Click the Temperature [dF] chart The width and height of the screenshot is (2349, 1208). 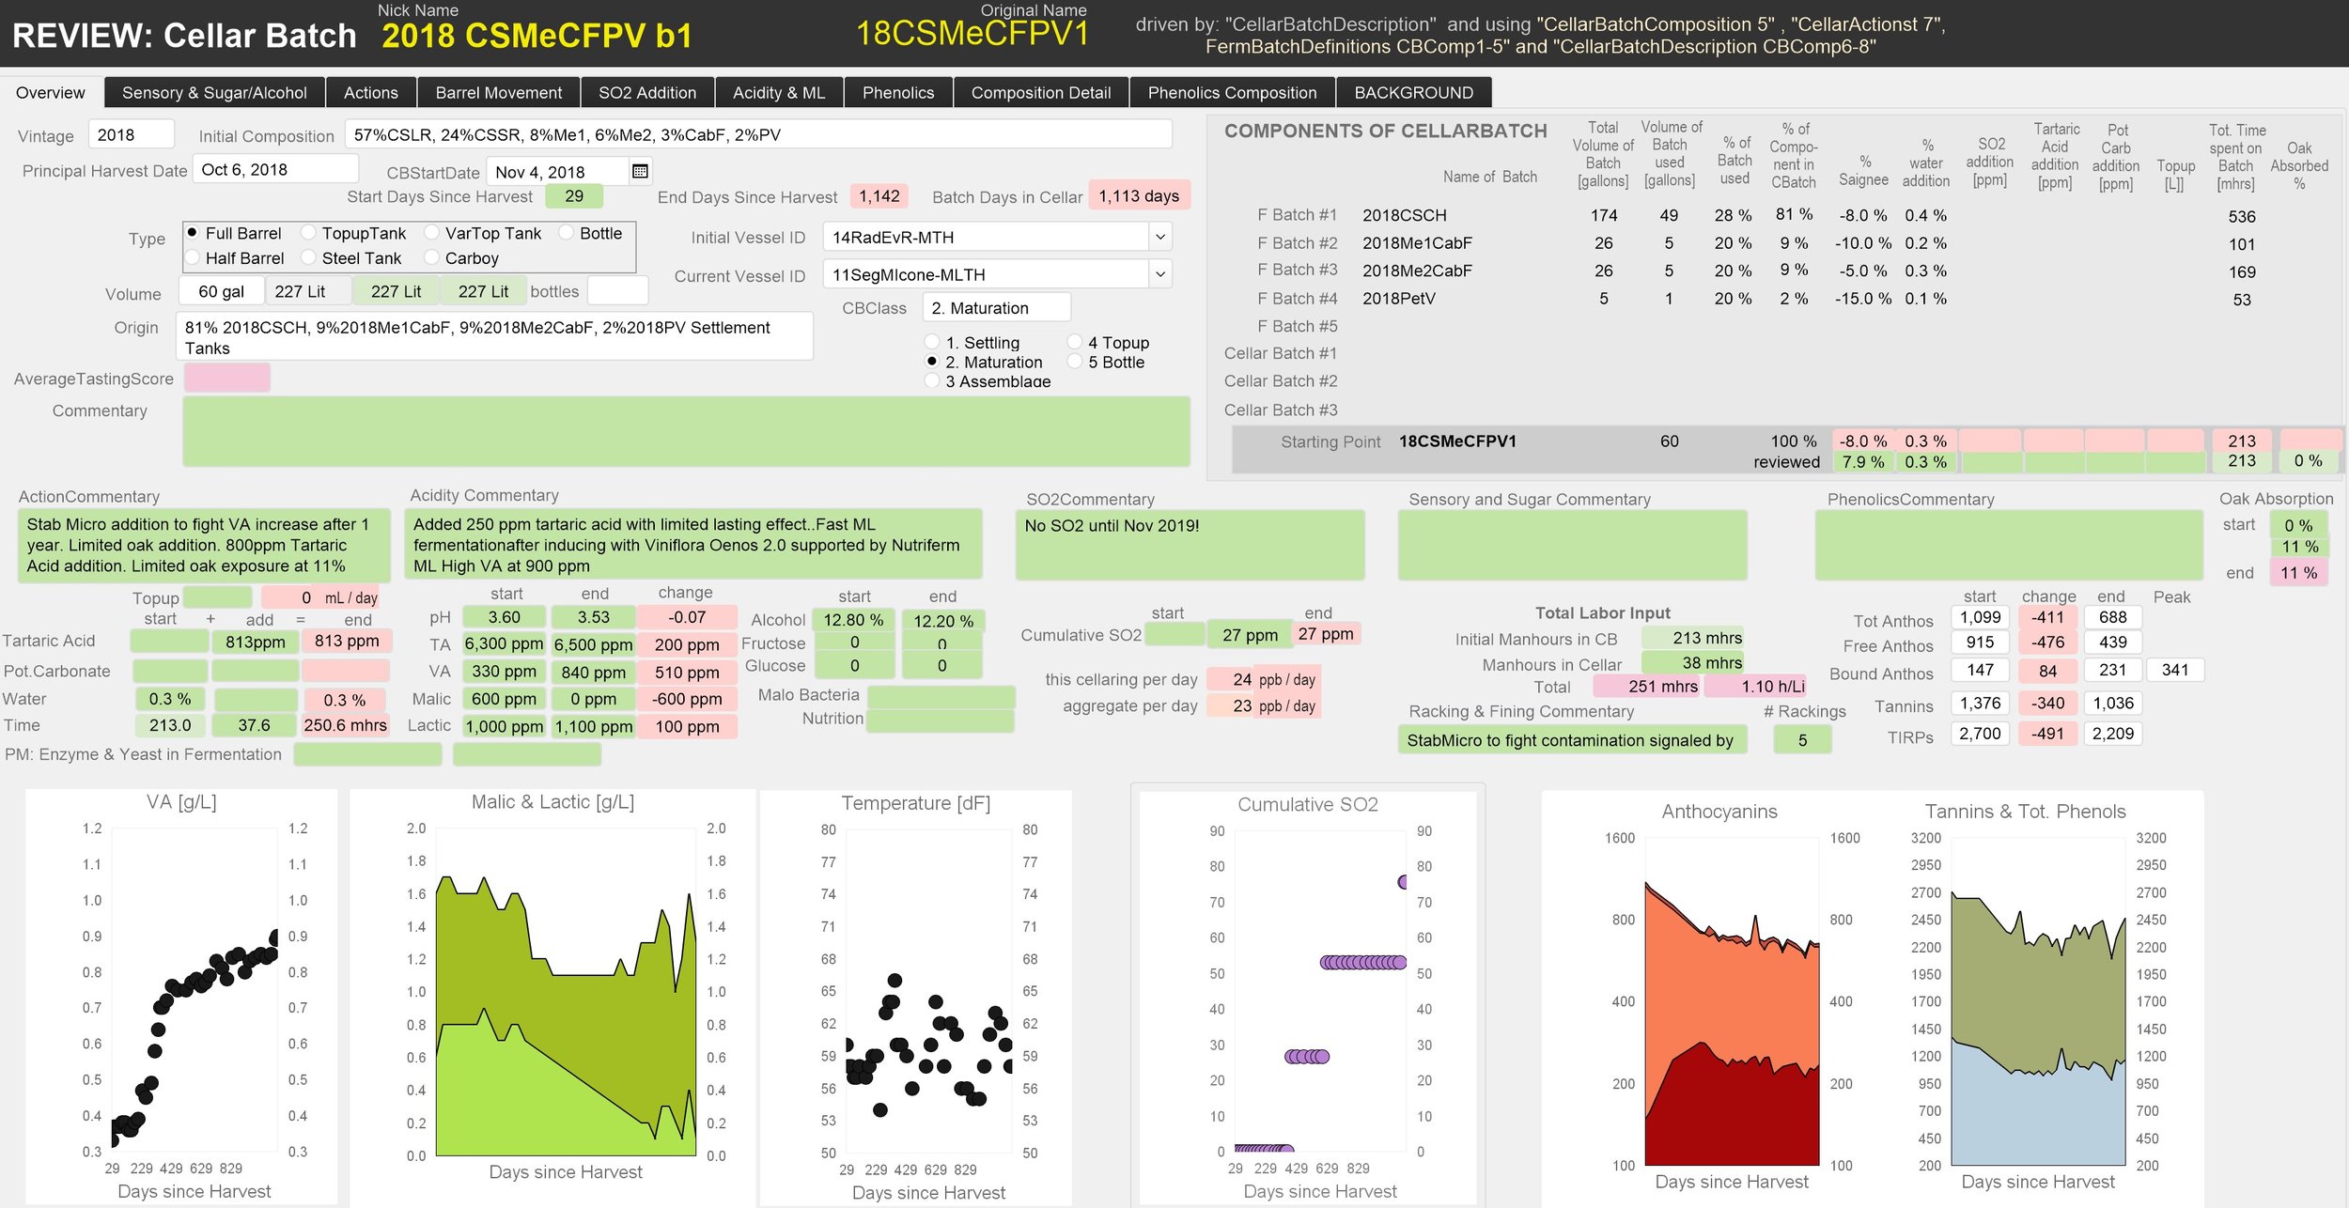[x=915, y=996]
